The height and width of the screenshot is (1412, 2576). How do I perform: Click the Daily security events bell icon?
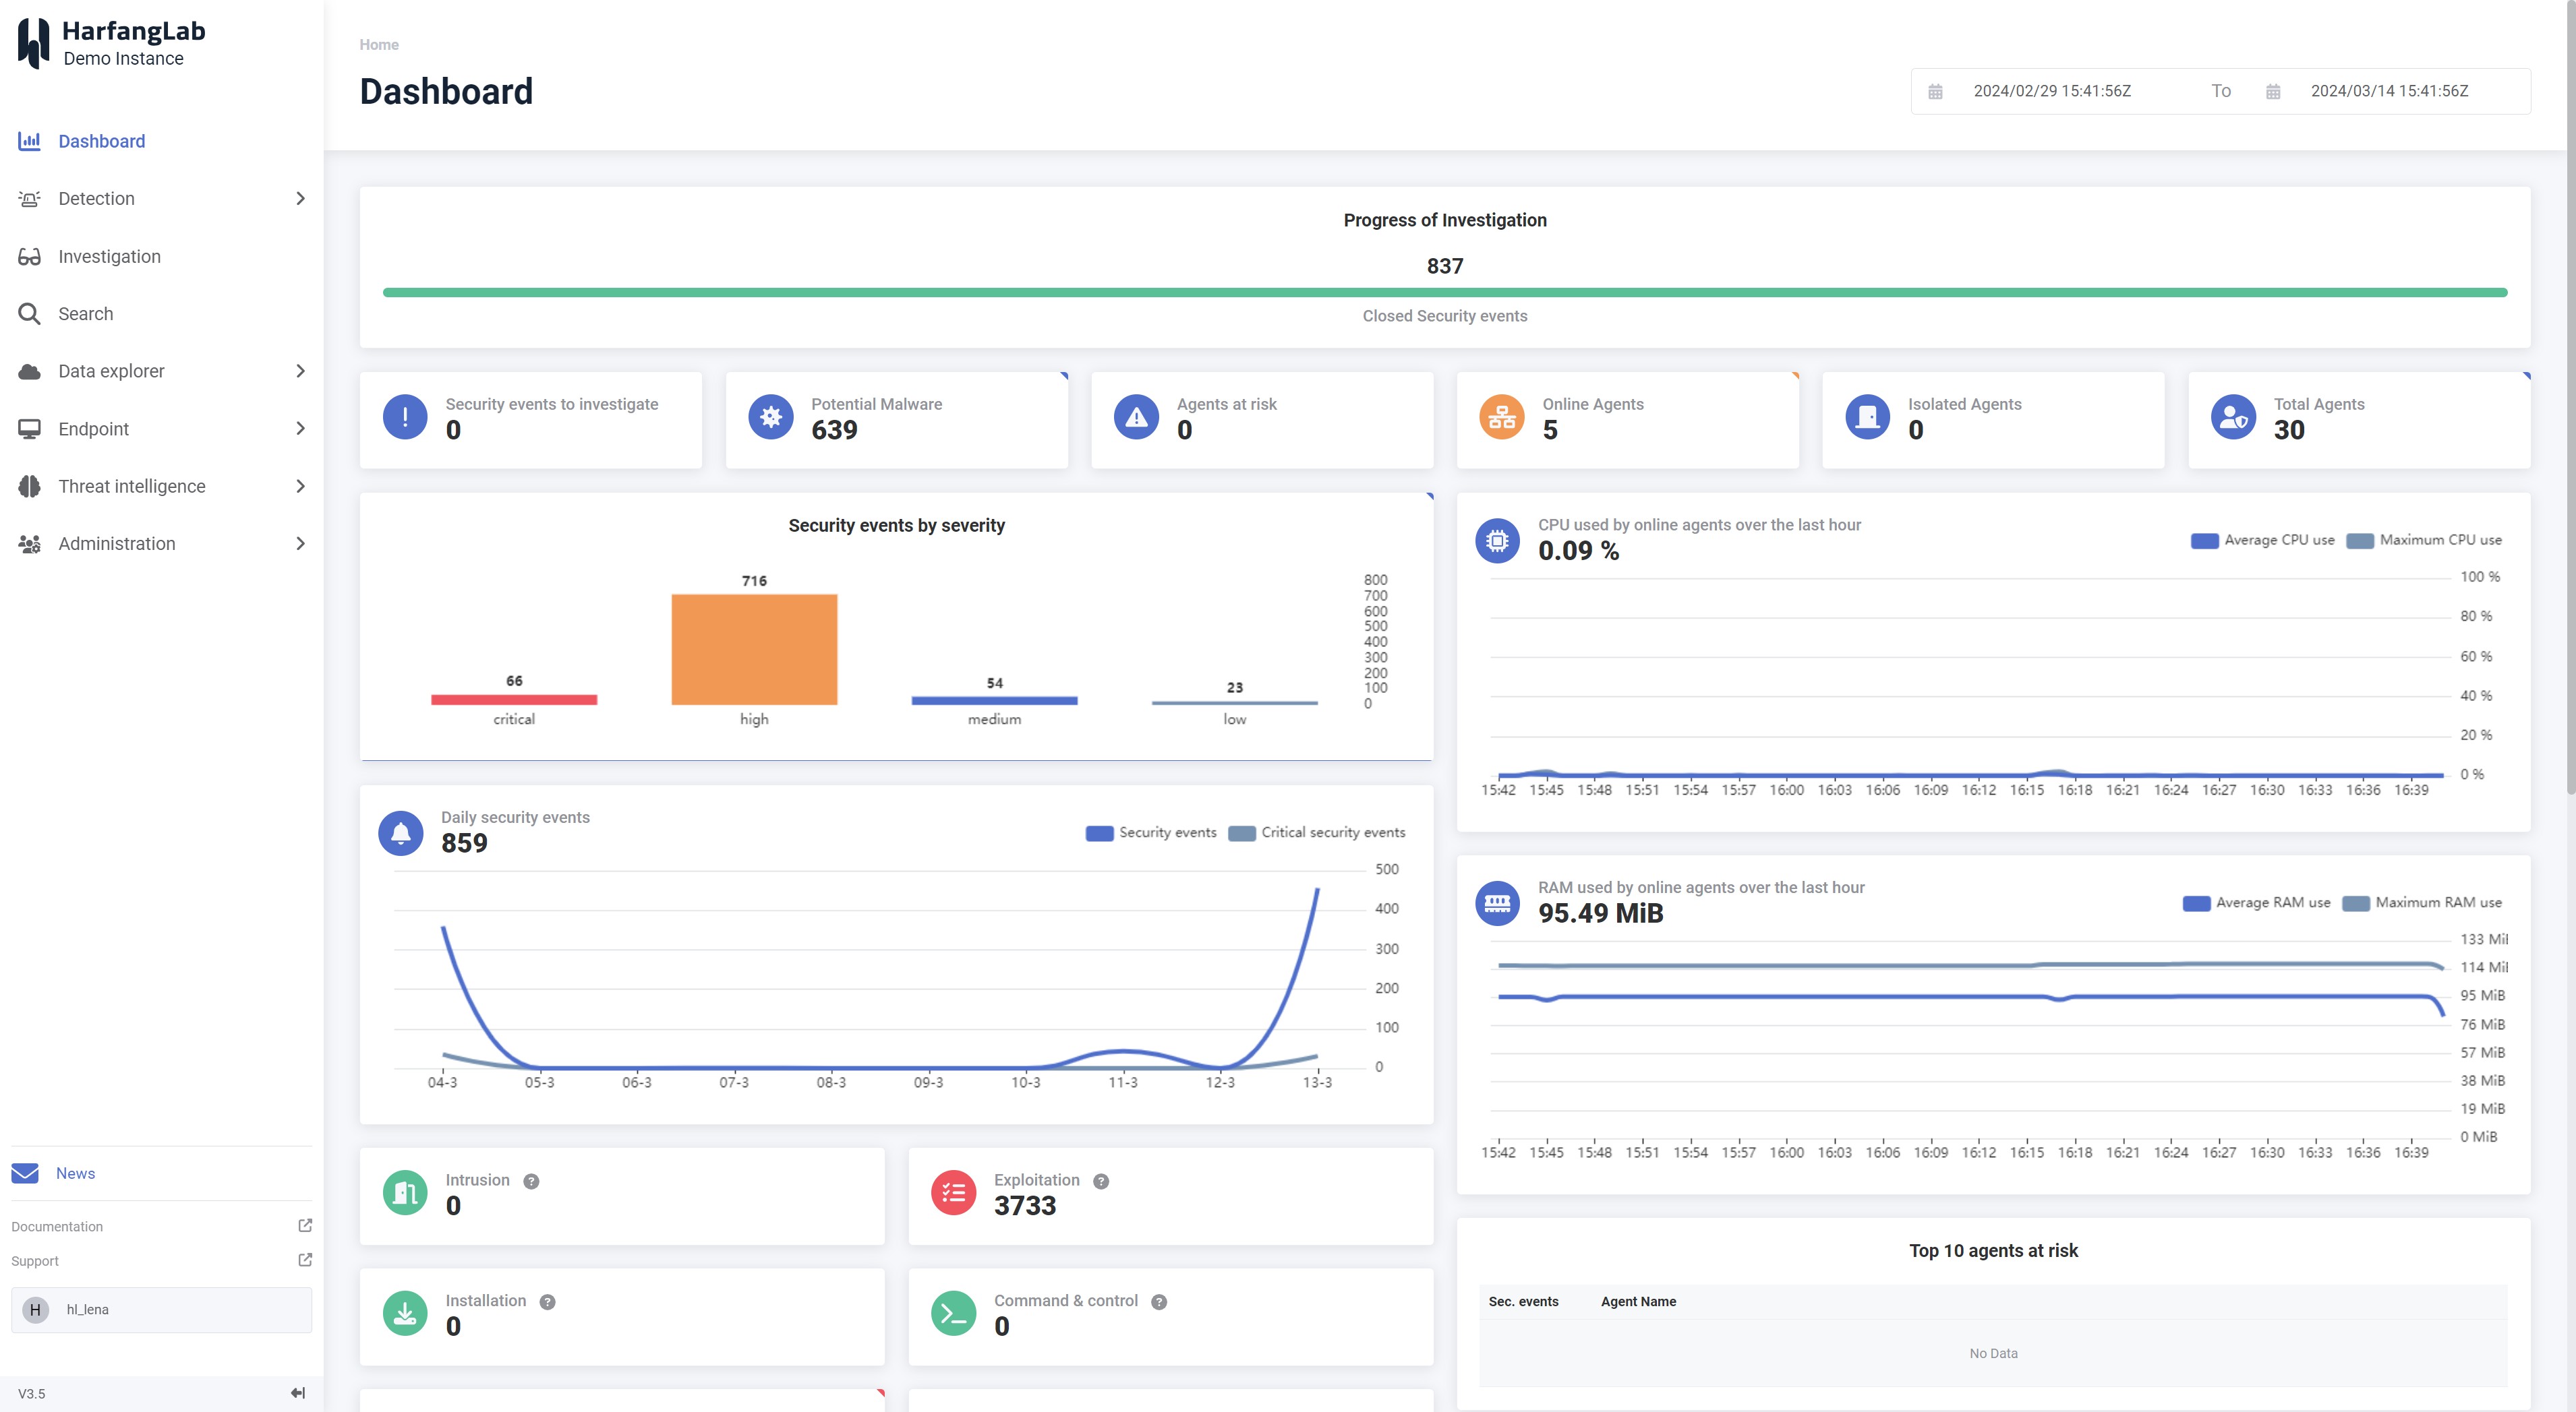coord(401,832)
